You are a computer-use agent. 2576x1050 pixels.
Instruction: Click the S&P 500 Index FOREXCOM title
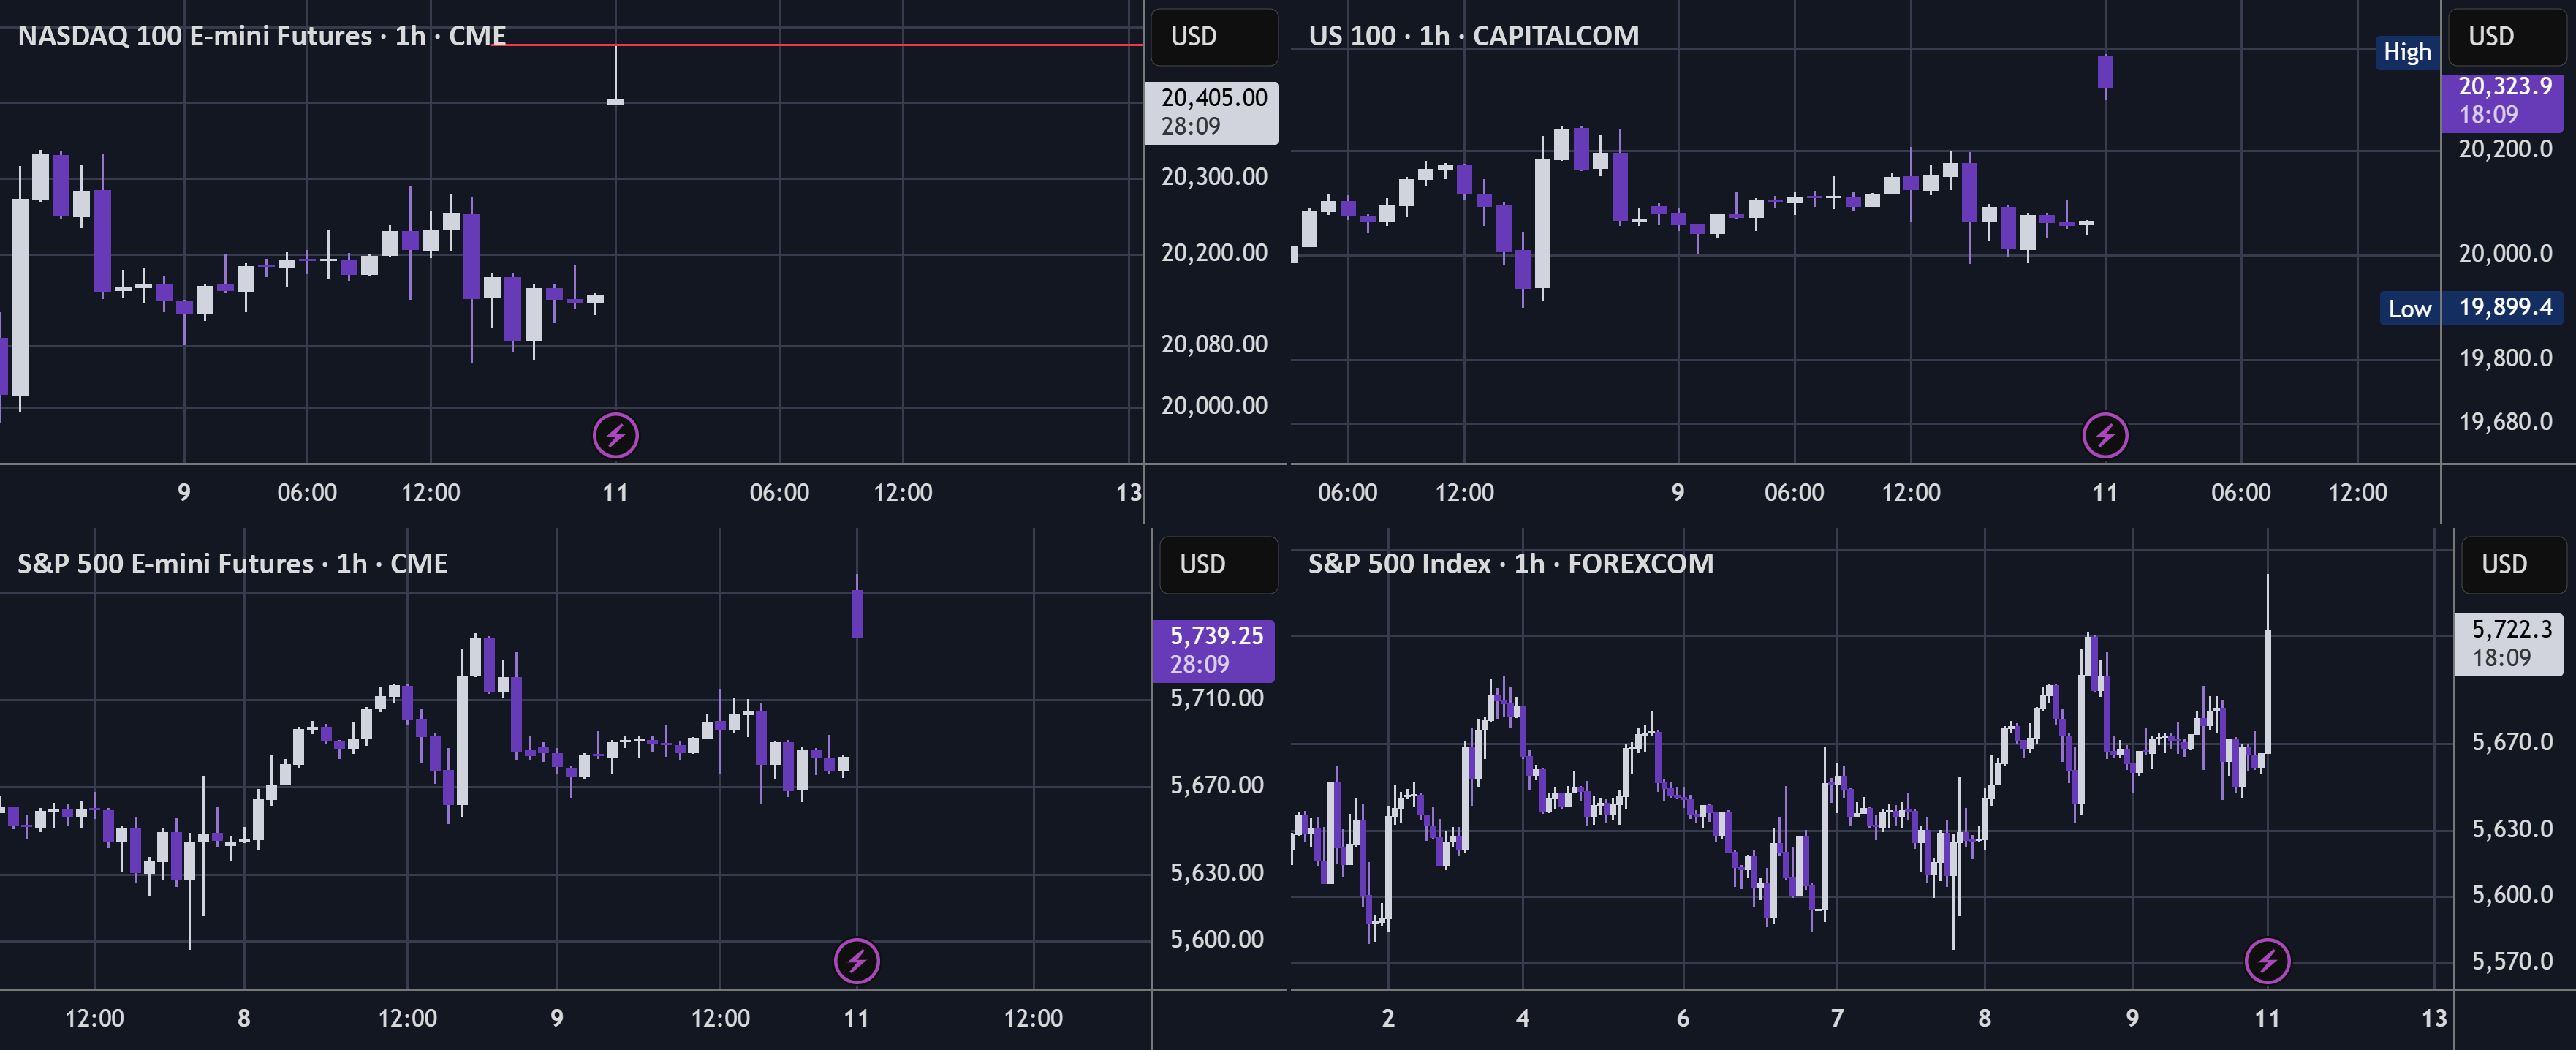point(1510,564)
